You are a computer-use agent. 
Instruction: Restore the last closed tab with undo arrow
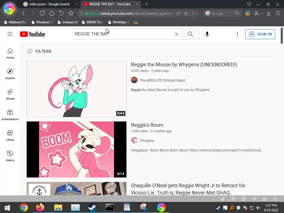click(x=61, y=13)
